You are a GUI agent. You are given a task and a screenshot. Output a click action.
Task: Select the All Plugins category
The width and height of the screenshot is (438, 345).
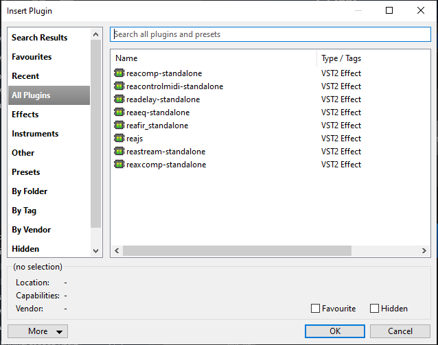49,95
